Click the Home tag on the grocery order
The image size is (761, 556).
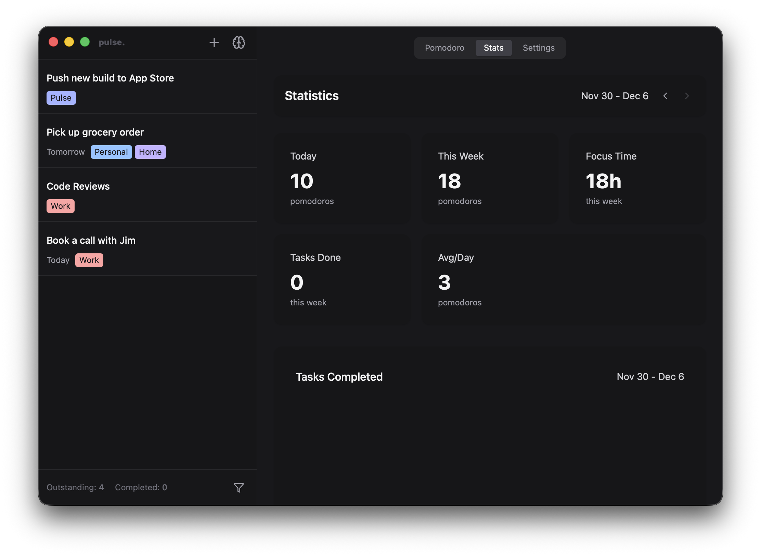pyautogui.click(x=150, y=152)
